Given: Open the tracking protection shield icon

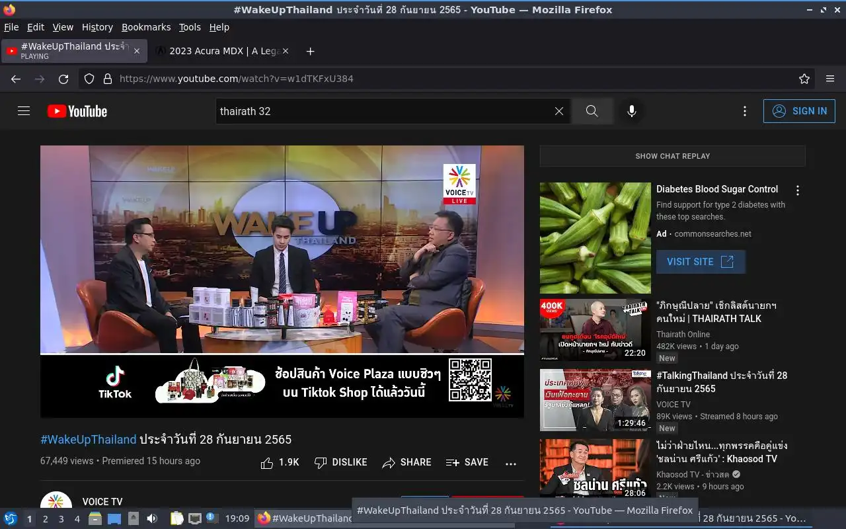Looking at the screenshot, I should pos(89,79).
